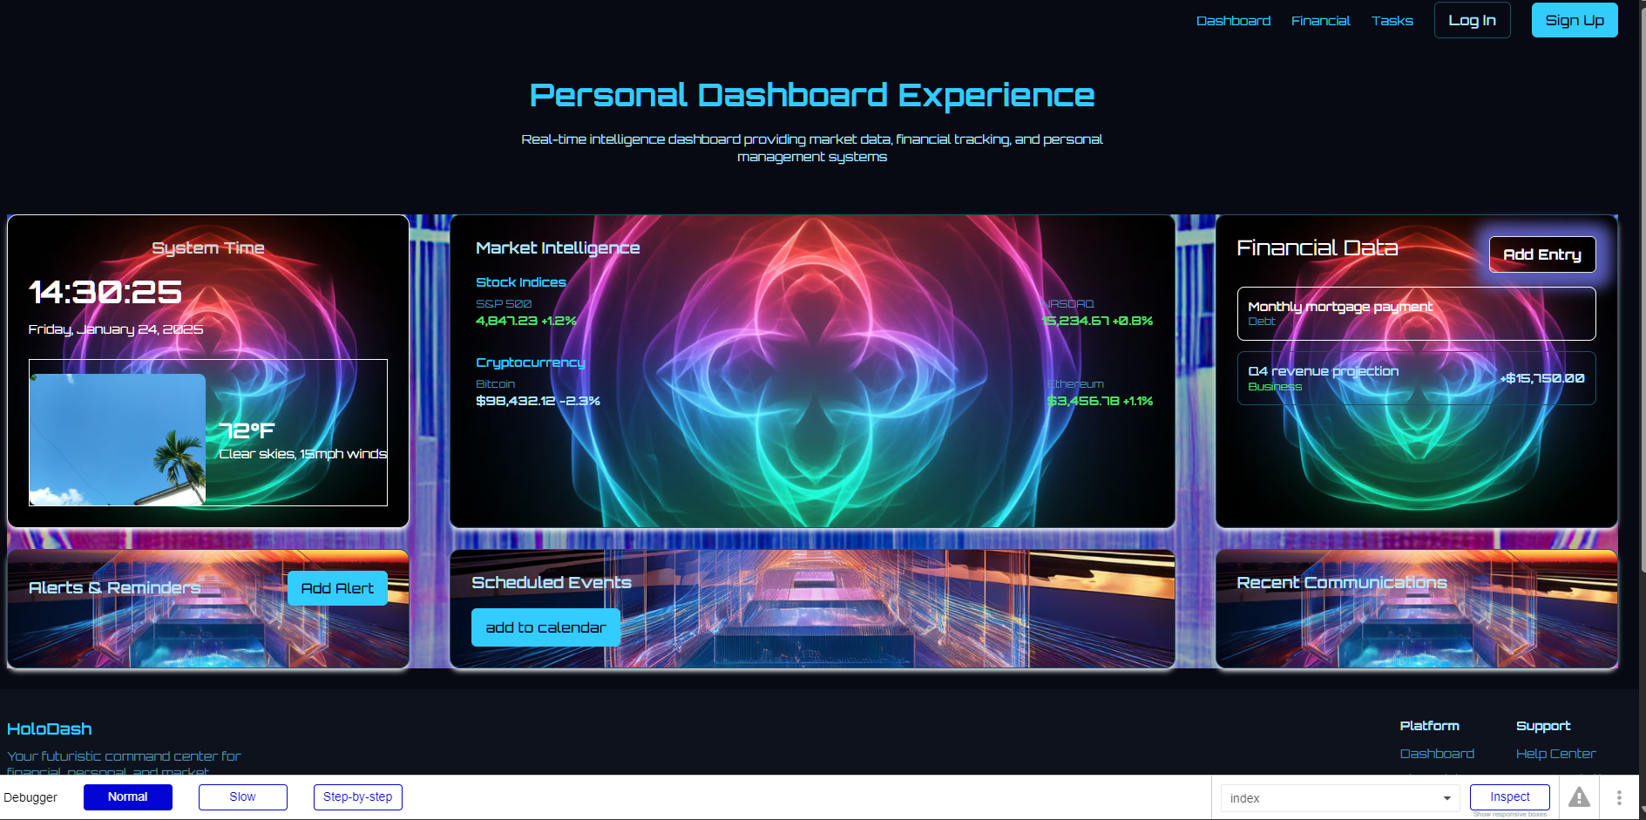The height and width of the screenshot is (820, 1646).
Task: Click the footer Dashboard link under Platform
Action: 1437,754
